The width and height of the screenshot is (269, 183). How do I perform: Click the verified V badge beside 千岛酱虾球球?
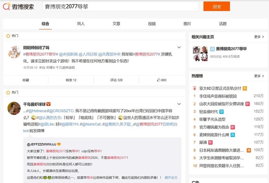point(48,104)
